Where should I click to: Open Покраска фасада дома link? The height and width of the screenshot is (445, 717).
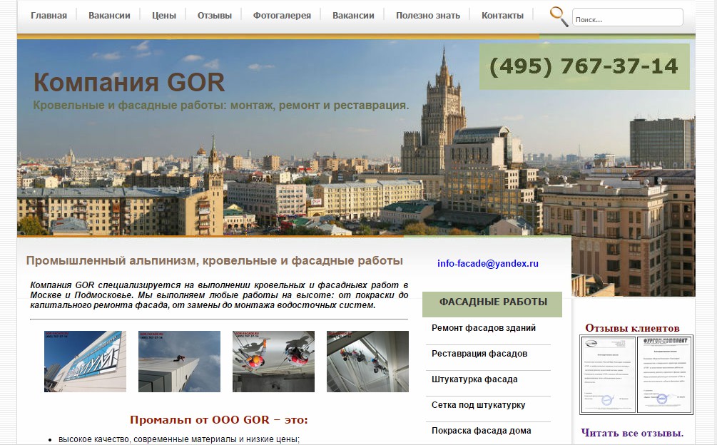482,430
